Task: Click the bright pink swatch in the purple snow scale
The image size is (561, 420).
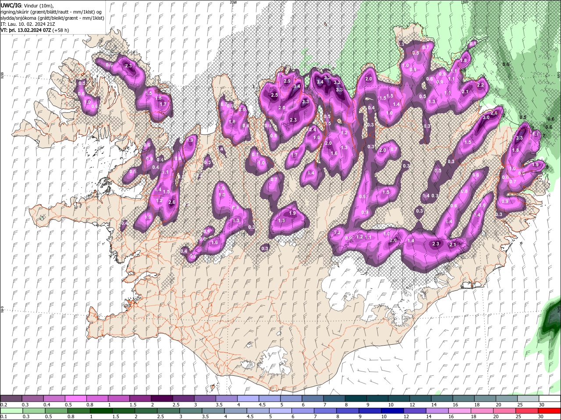Action: pos(76,399)
